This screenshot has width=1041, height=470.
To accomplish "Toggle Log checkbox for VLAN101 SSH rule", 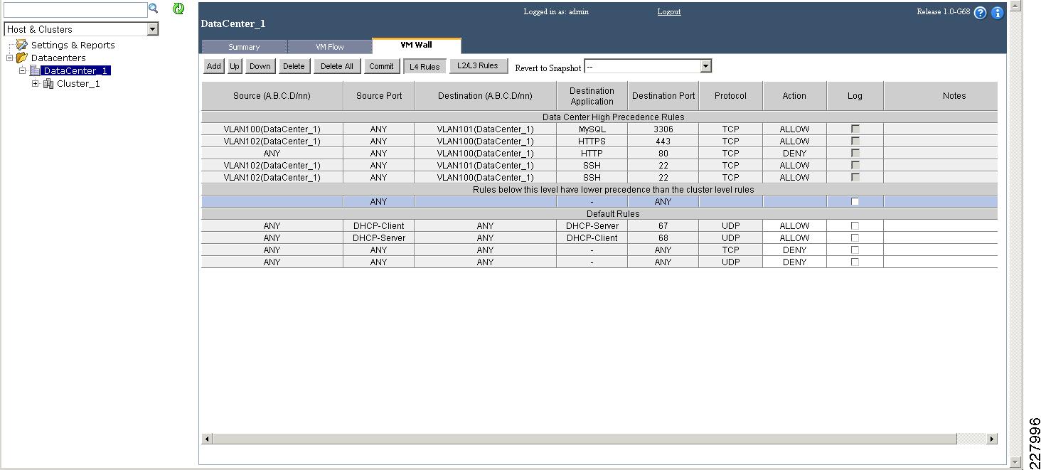I will point(855,165).
